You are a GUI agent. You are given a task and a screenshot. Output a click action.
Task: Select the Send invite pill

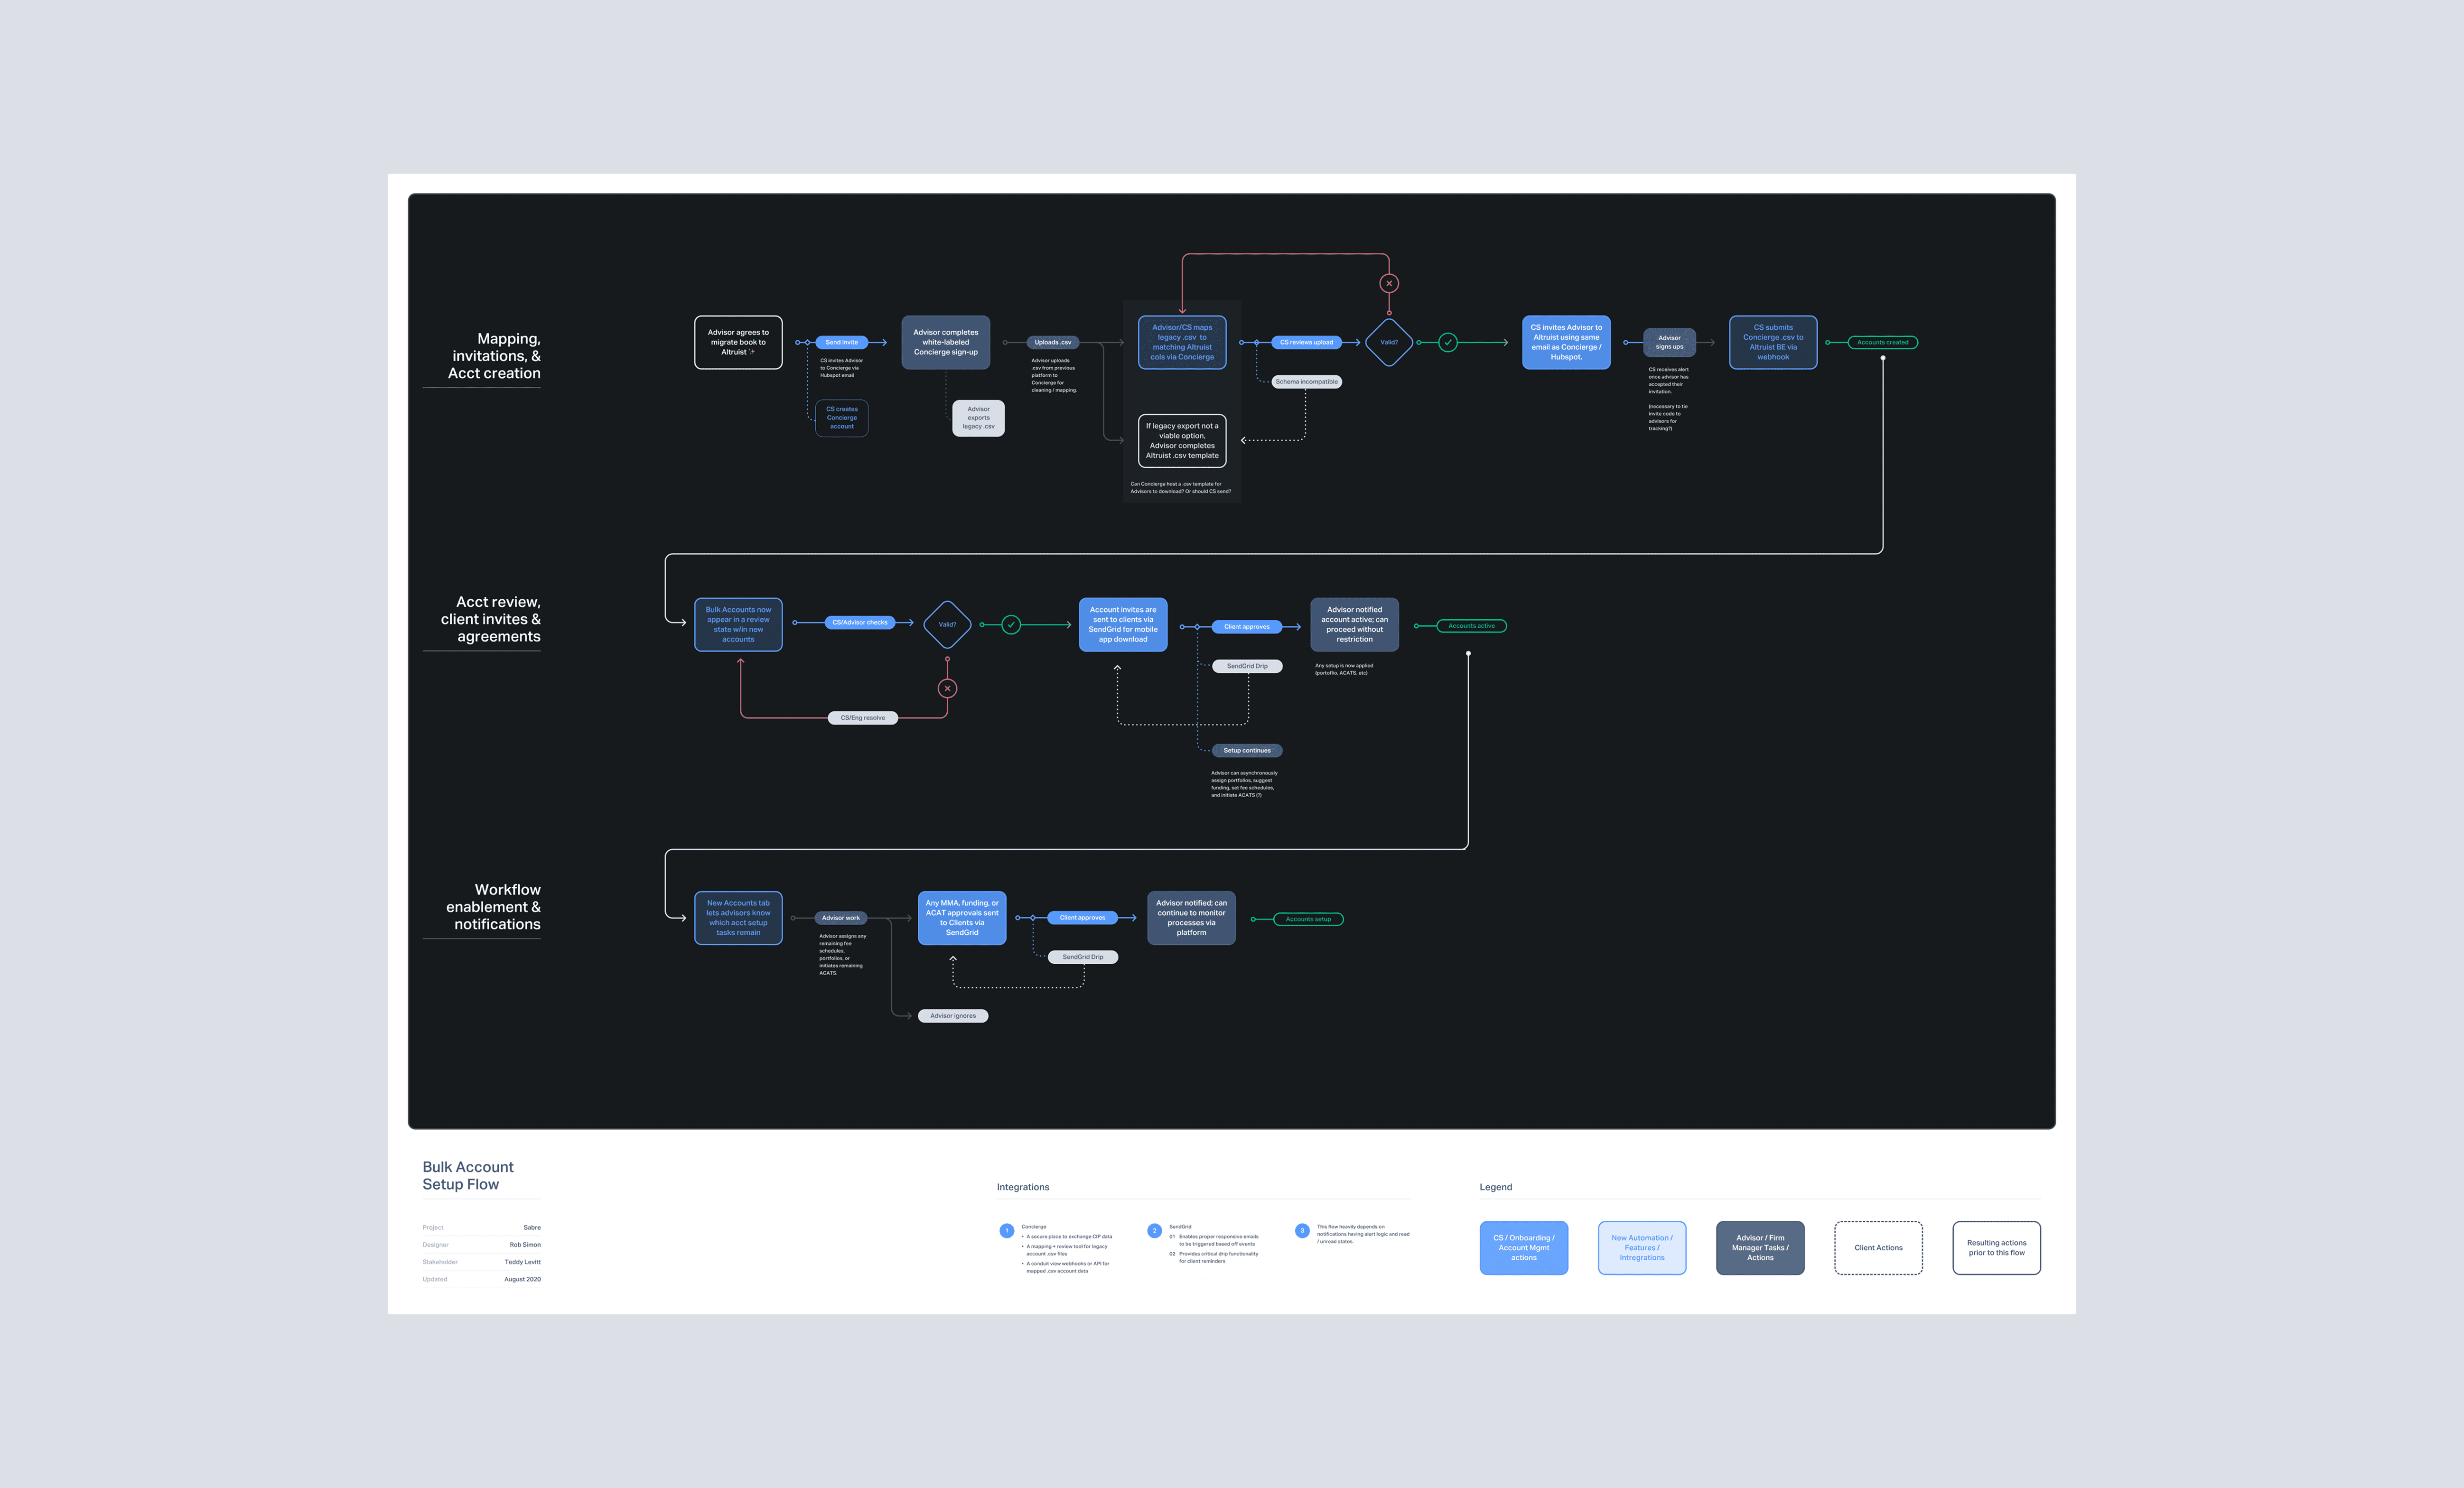tap(841, 343)
